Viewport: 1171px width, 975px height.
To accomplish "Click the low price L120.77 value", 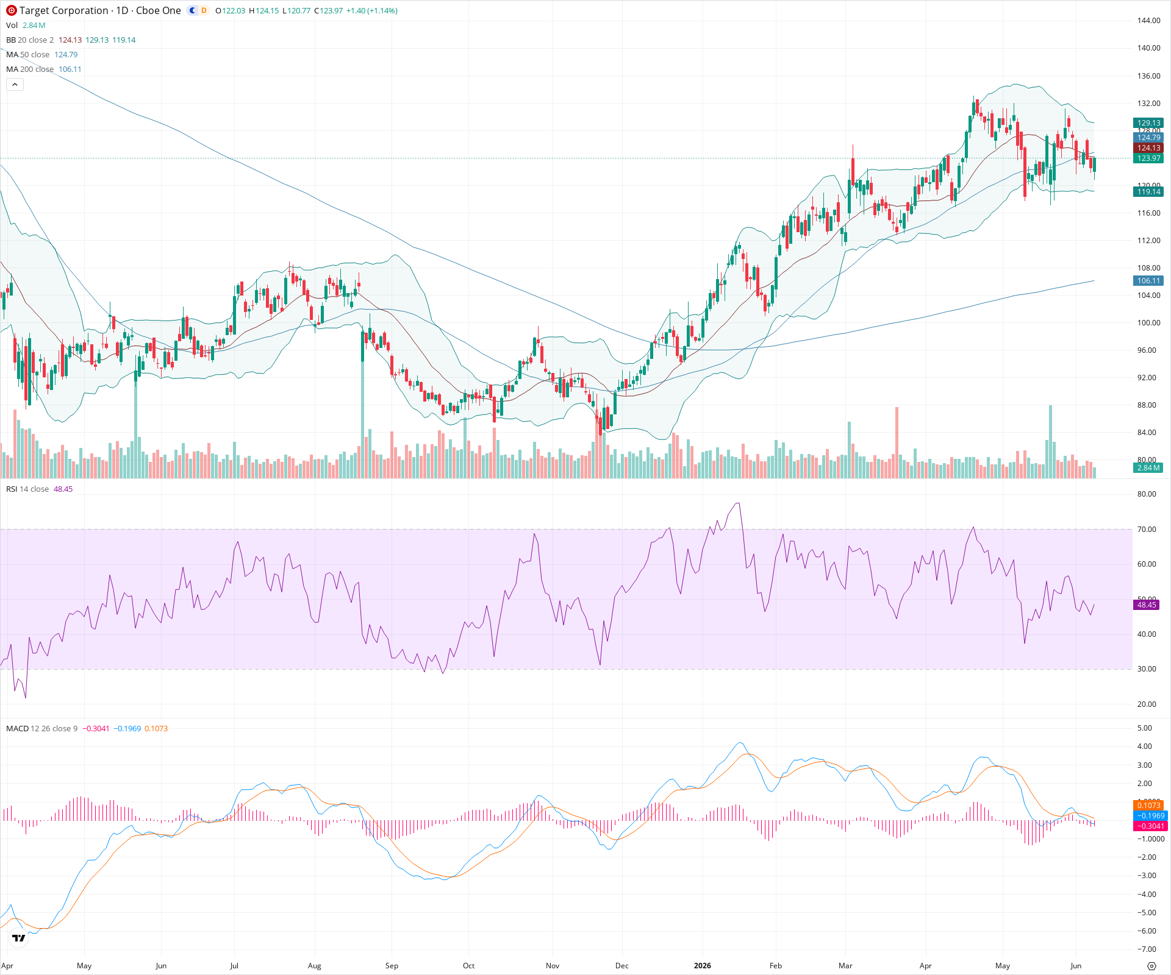I will 296,11.
